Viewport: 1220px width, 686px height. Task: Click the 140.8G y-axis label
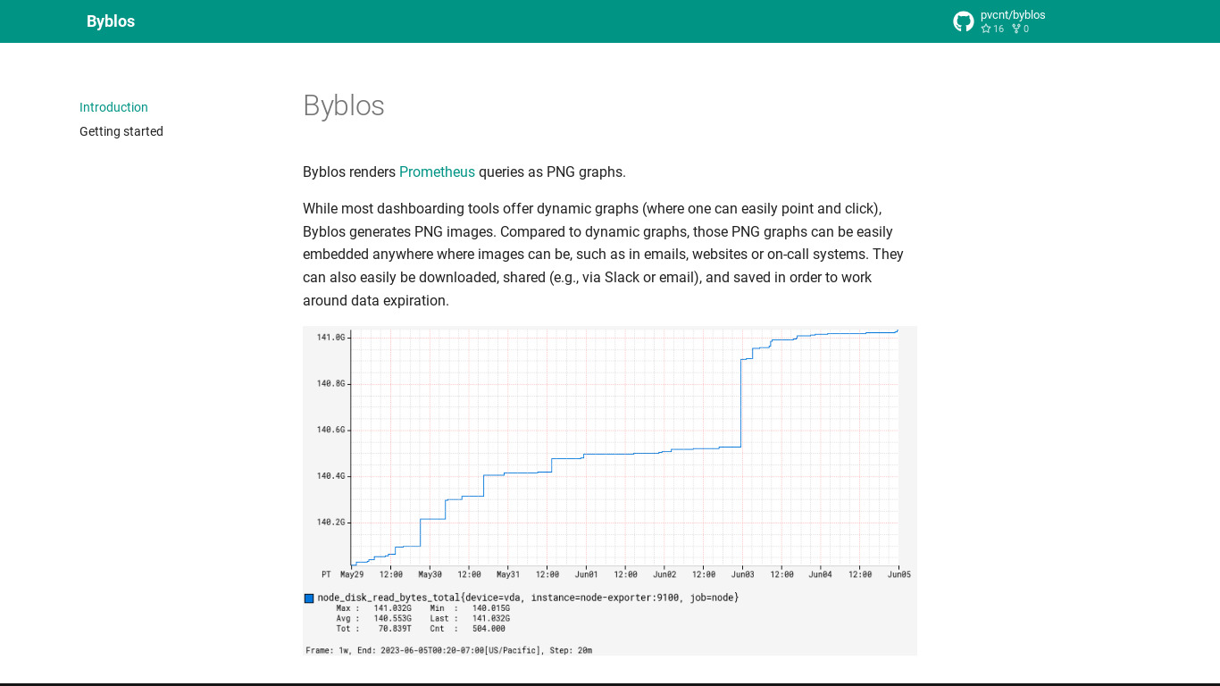pos(330,383)
